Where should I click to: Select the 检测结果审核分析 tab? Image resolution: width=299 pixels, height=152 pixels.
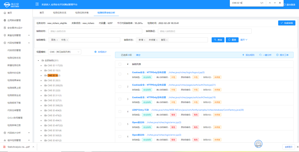106,13
